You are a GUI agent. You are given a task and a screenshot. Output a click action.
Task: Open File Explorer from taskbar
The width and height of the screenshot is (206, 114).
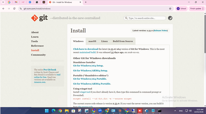(67, 111)
